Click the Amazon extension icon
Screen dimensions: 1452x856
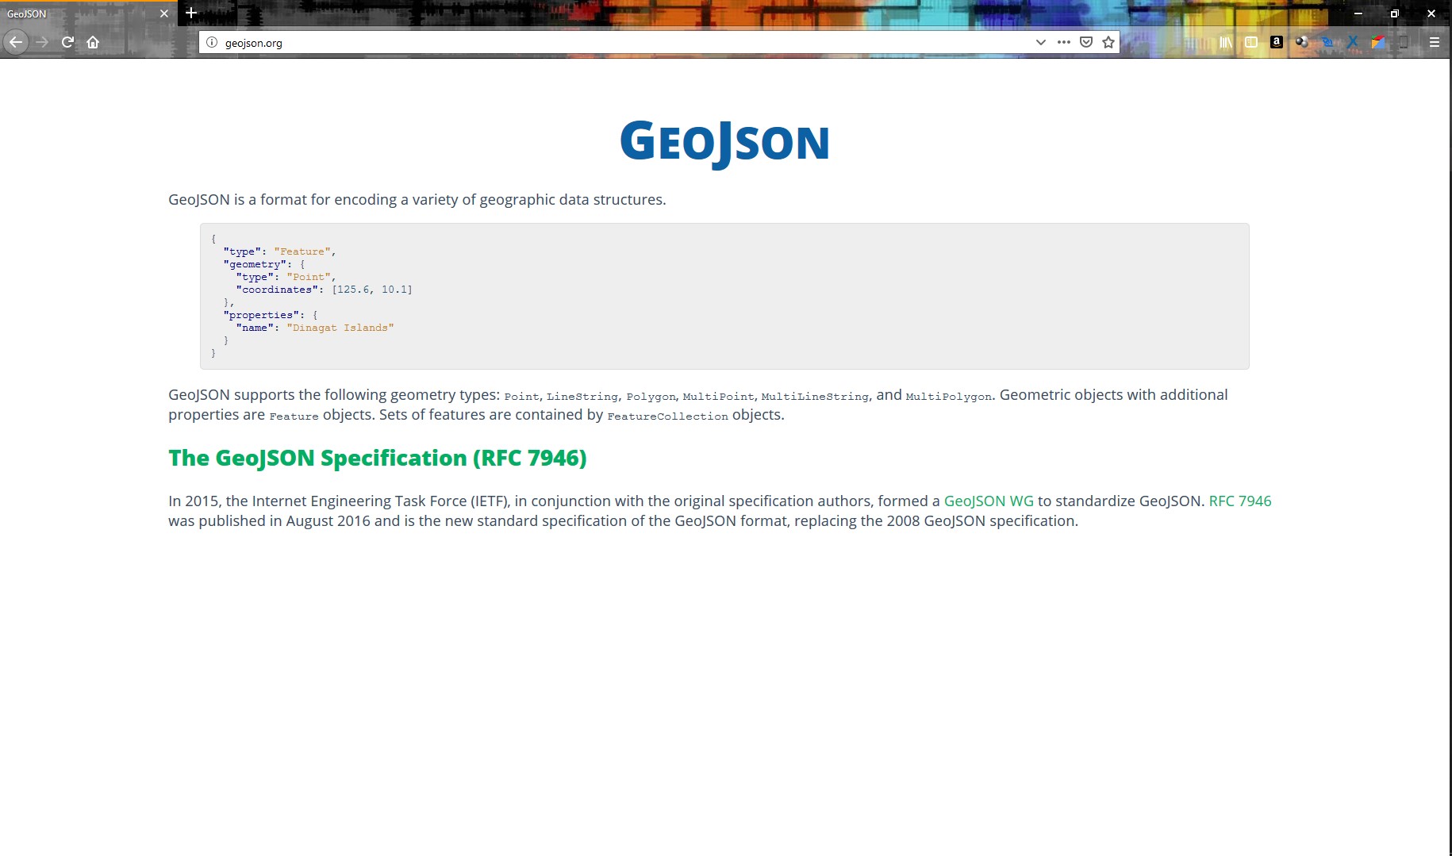[1277, 42]
